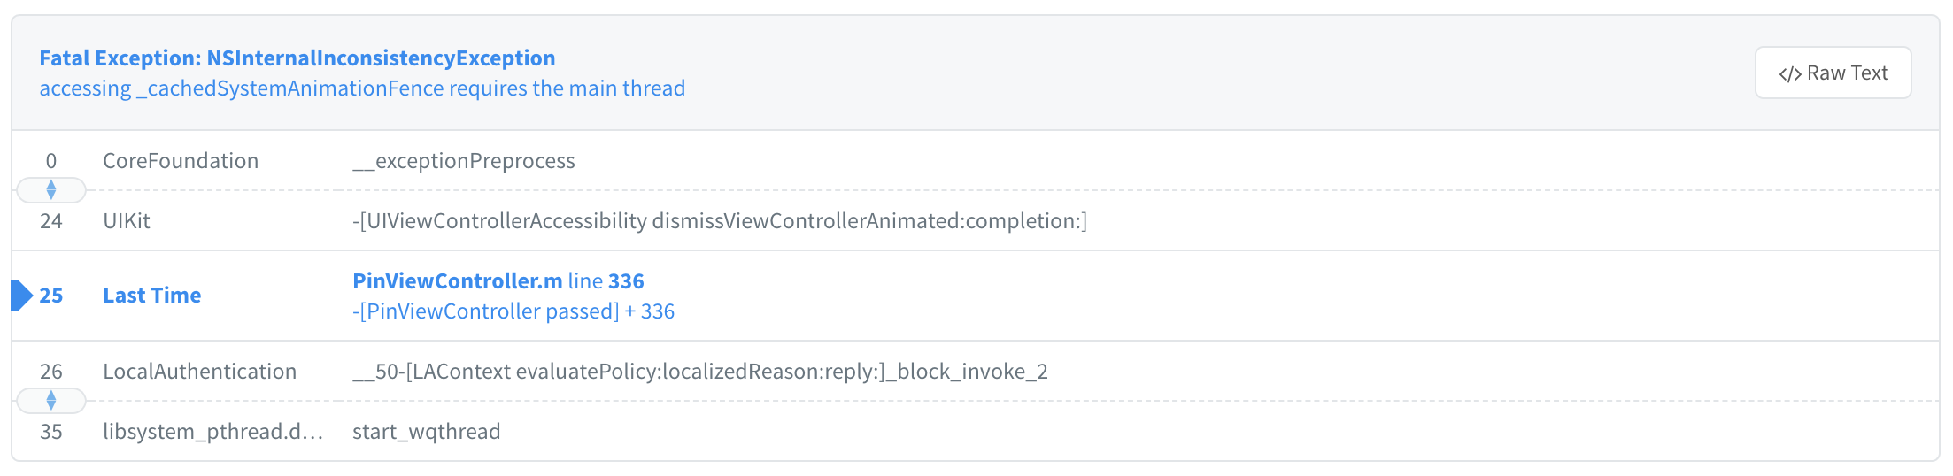Screen dimensions: 1953x476
Task: Click the Fatal Exception NSInternalInconsistencyException title
Action: coord(297,58)
